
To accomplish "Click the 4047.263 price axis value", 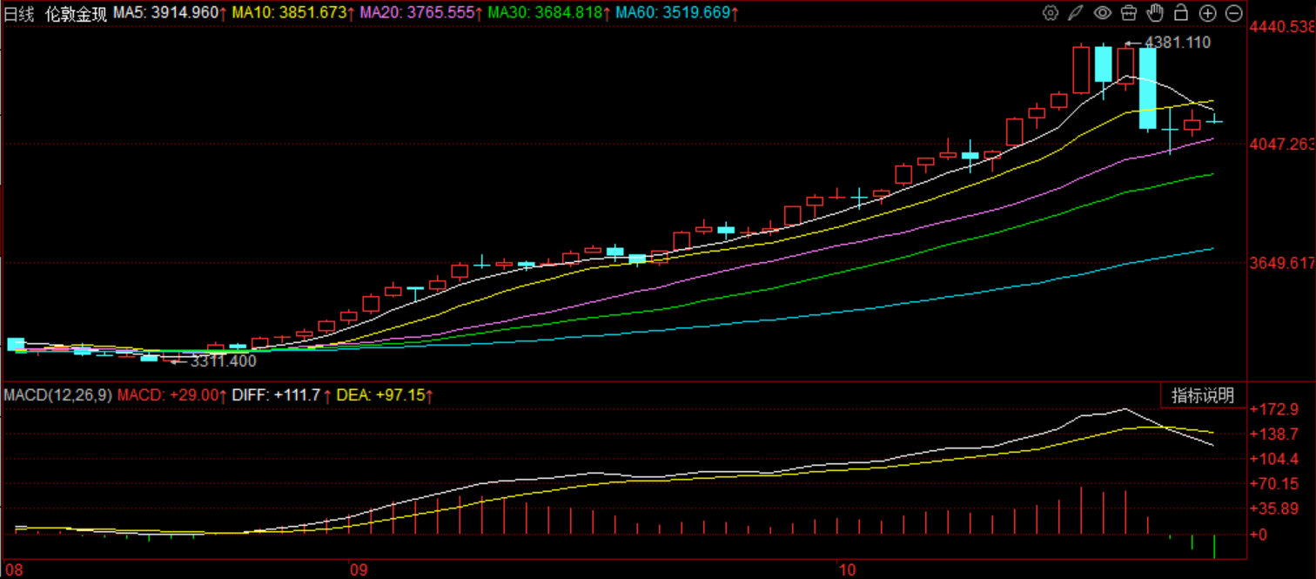I will click(x=1282, y=145).
